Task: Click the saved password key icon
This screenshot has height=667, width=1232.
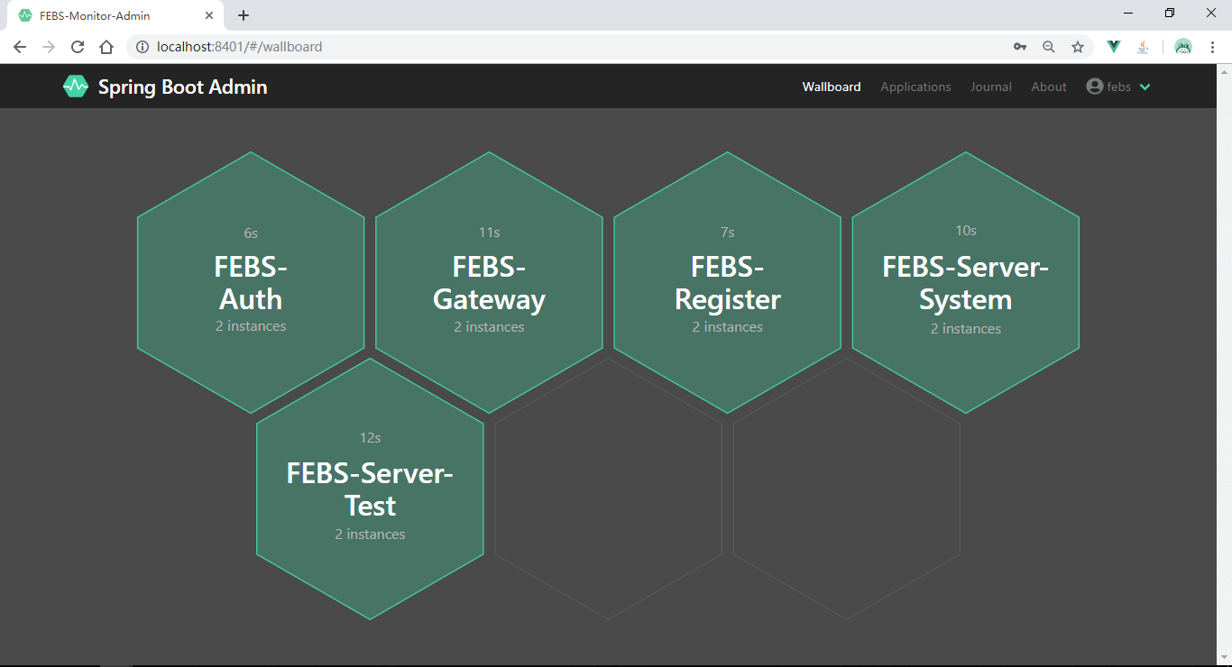Action: coord(1020,47)
